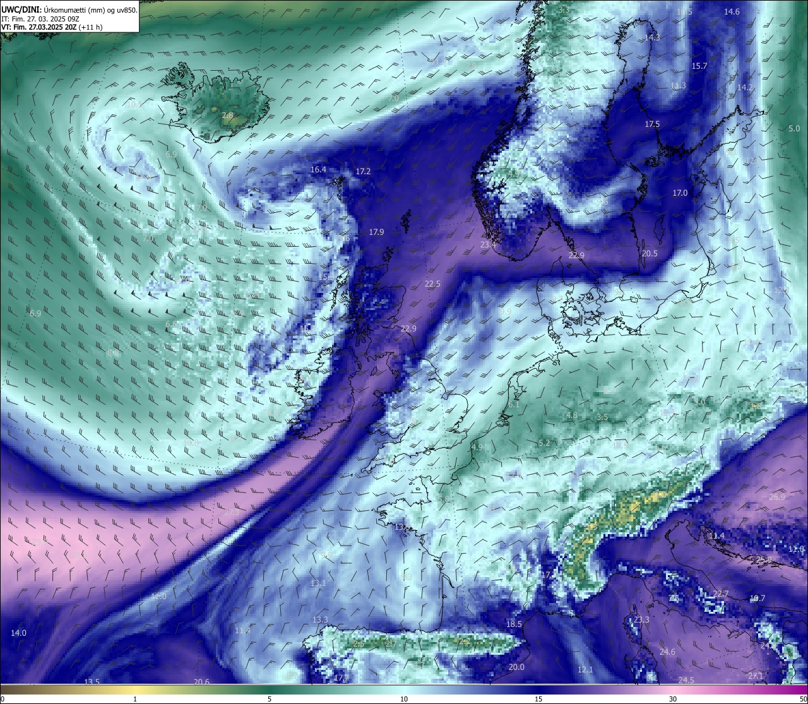Click the '24.5' value label
This screenshot has height=704, width=808.
(x=686, y=679)
